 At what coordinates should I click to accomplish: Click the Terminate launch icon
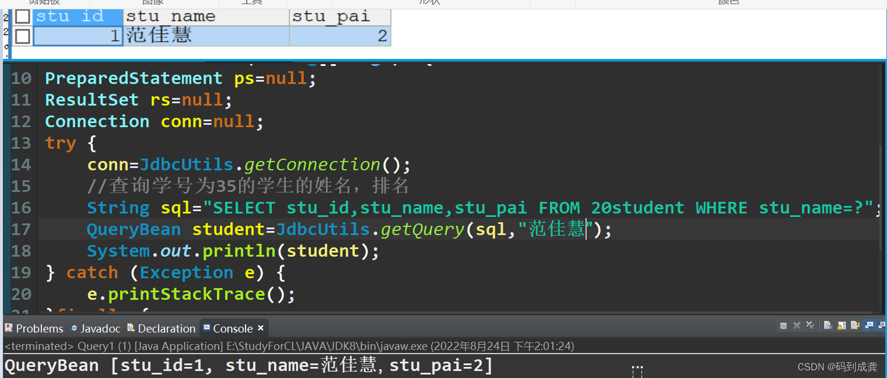pyautogui.click(x=784, y=325)
